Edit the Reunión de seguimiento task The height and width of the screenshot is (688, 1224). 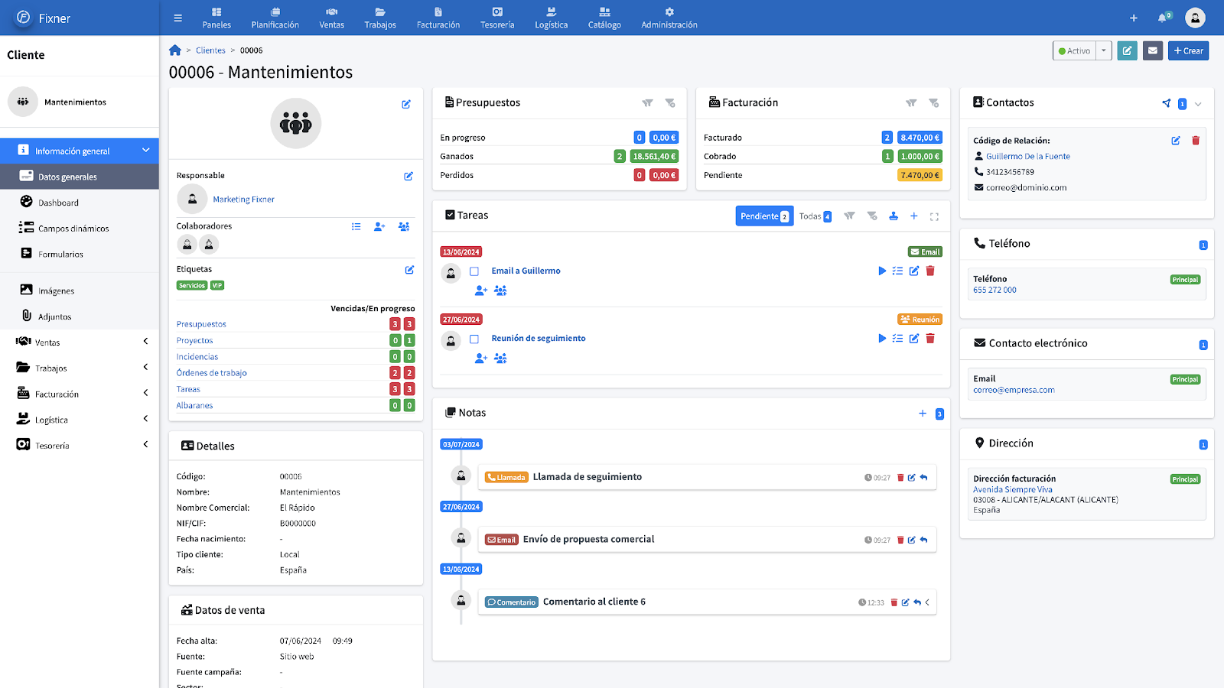point(914,339)
